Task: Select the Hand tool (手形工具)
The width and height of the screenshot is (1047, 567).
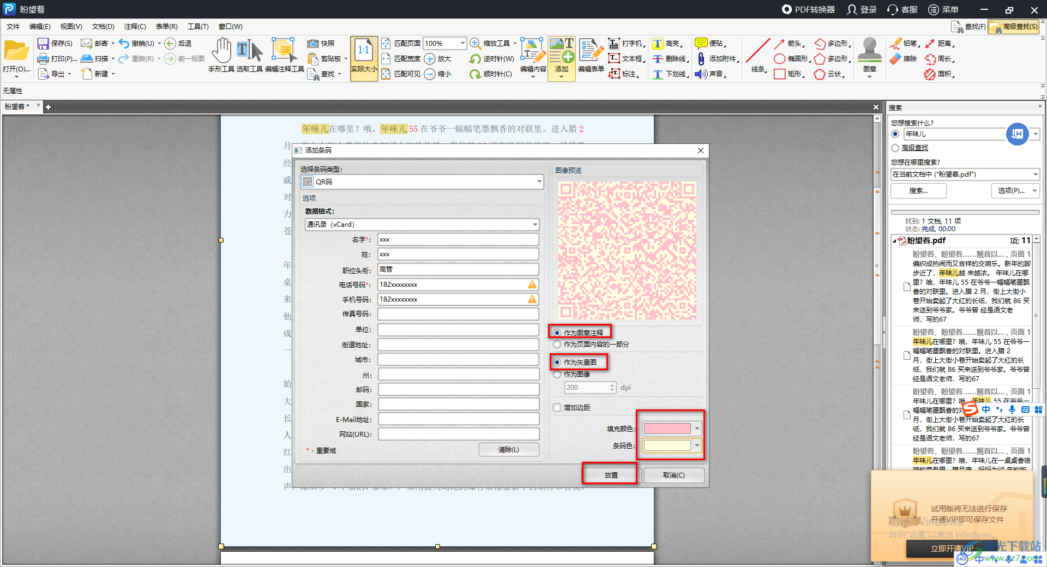Action: [221, 56]
